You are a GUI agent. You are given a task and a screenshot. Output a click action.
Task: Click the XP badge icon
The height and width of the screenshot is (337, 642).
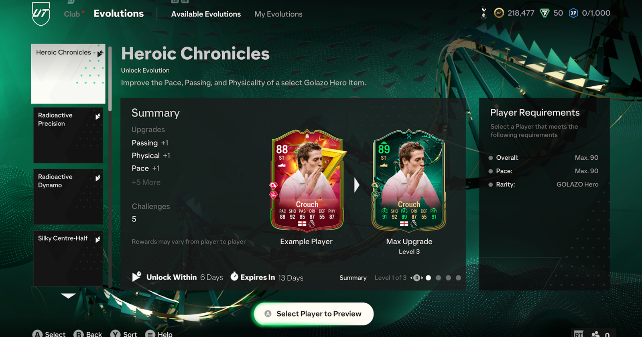click(x=573, y=13)
